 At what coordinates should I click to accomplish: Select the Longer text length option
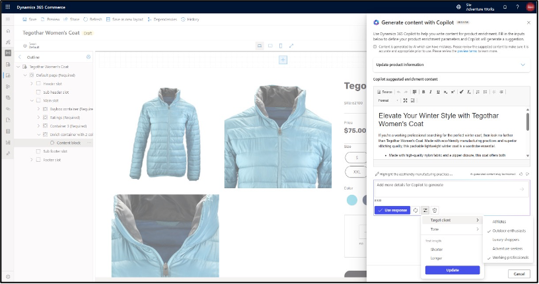click(x=436, y=258)
